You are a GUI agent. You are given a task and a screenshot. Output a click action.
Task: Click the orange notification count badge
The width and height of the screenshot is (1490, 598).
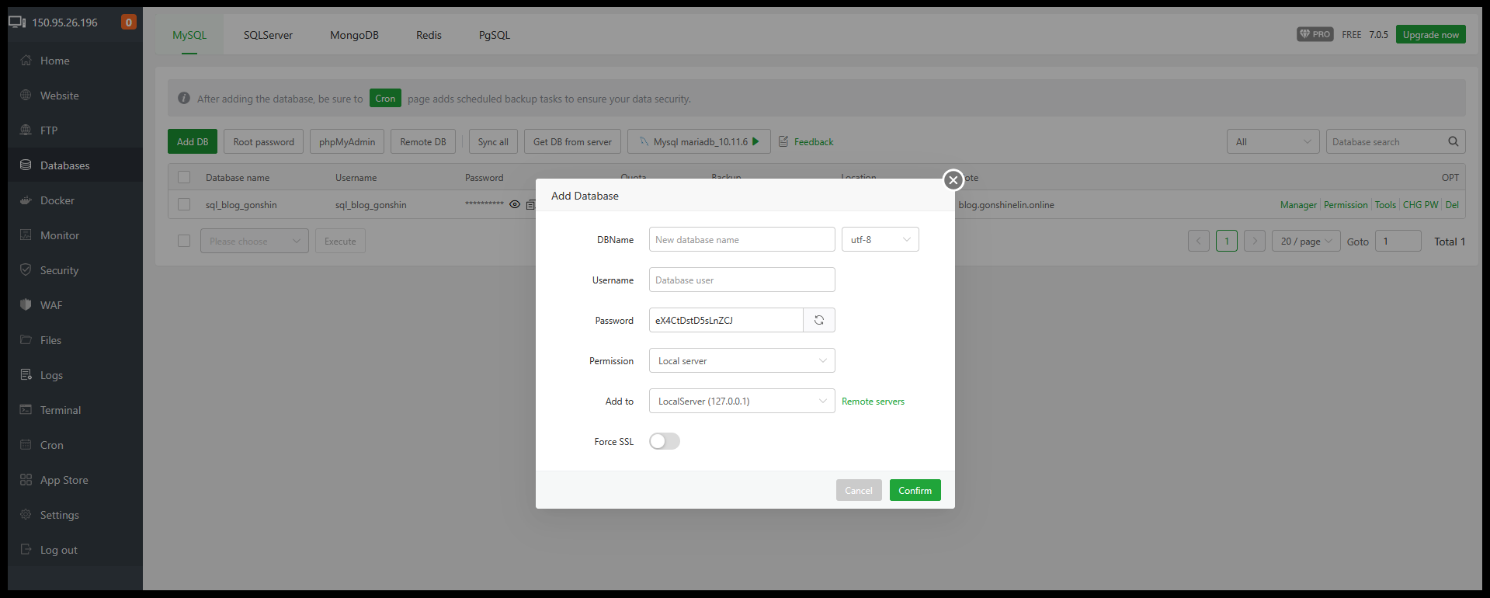[x=129, y=22]
